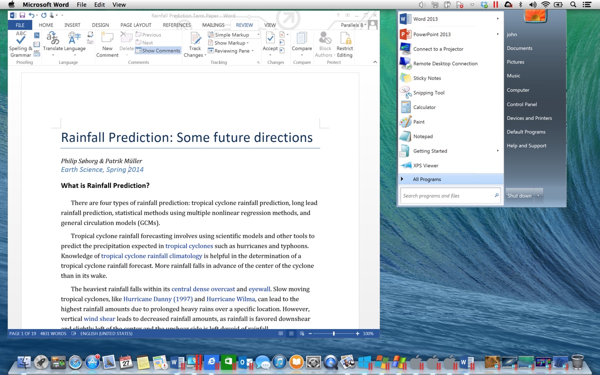
Task: Toggle Show Comments in ribbon
Action: click(x=157, y=50)
